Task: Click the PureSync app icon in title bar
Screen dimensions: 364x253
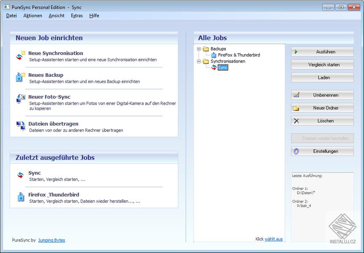Action: (7, 7)
